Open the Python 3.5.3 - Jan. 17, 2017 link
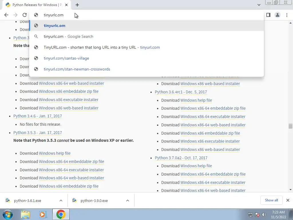The image size is (293, 220). click(x=37, y=133)
